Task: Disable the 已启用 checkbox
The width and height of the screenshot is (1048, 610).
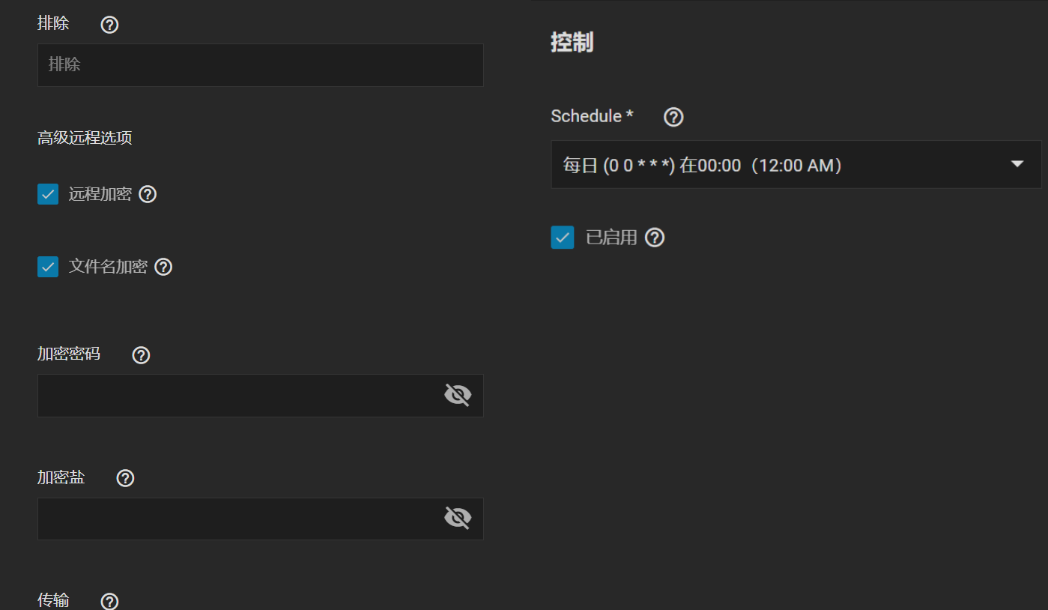Action: 563,238
